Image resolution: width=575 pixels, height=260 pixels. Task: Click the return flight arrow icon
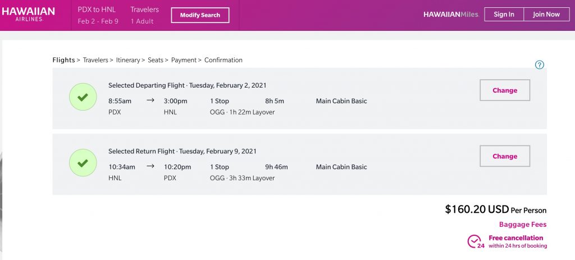pyautogui.click(x=150, y=167)
